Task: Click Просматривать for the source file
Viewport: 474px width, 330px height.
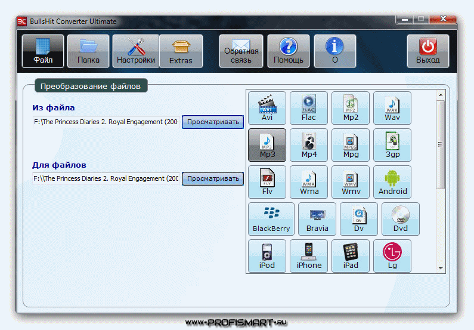Action: pos(213,122)
